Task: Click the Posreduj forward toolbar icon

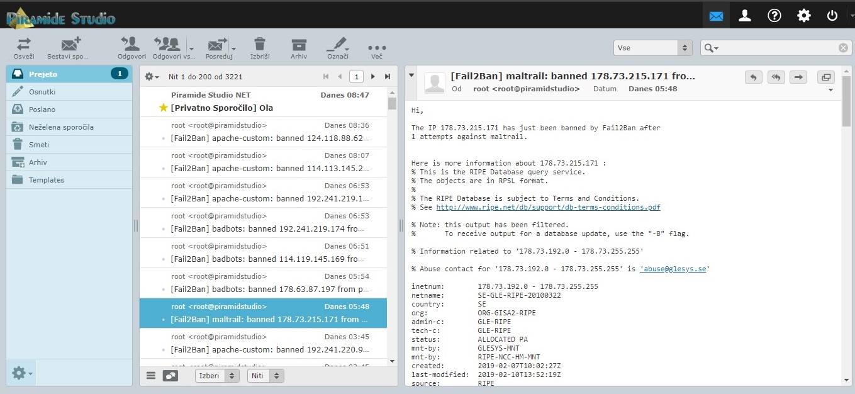Action: [217, 45]
